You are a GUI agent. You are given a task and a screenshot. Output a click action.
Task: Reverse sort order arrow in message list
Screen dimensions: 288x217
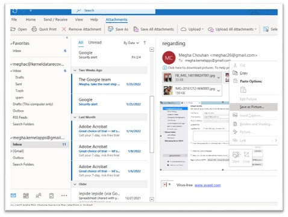[x=145, y=43]
